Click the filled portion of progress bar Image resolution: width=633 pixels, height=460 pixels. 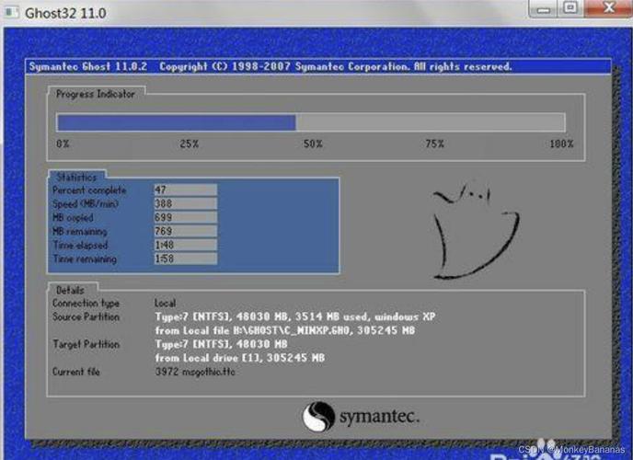pos(175,122)
